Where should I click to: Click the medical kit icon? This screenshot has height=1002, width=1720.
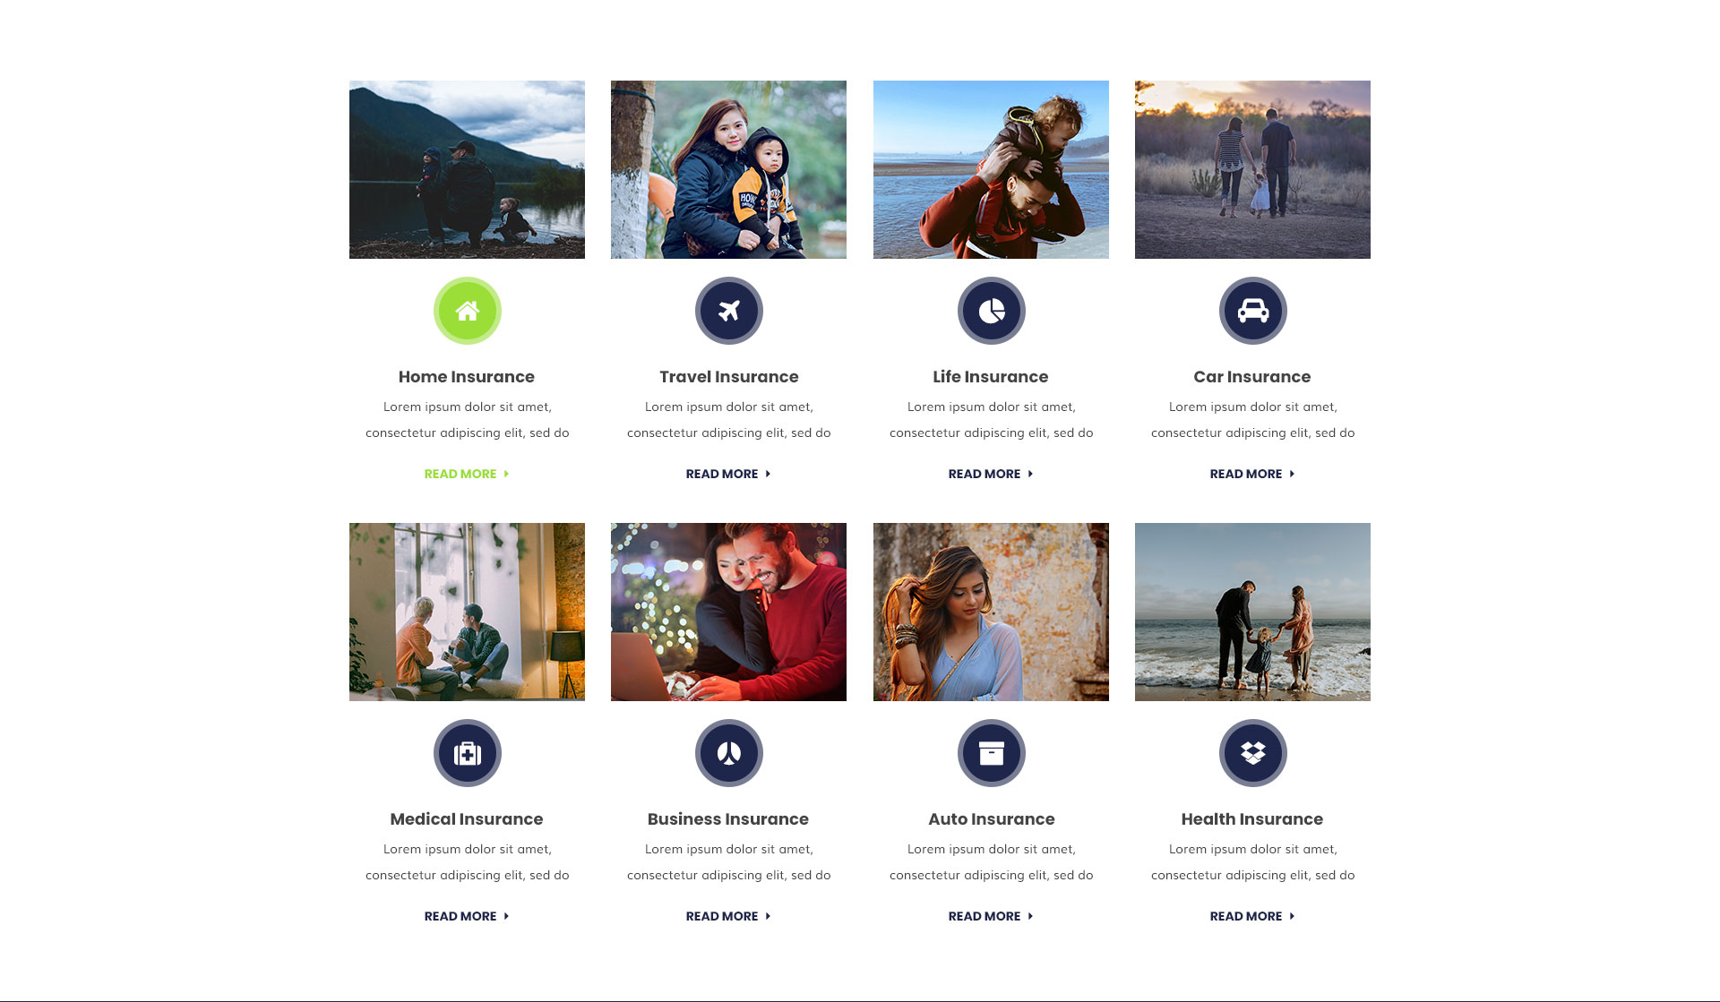coord(467,753)
